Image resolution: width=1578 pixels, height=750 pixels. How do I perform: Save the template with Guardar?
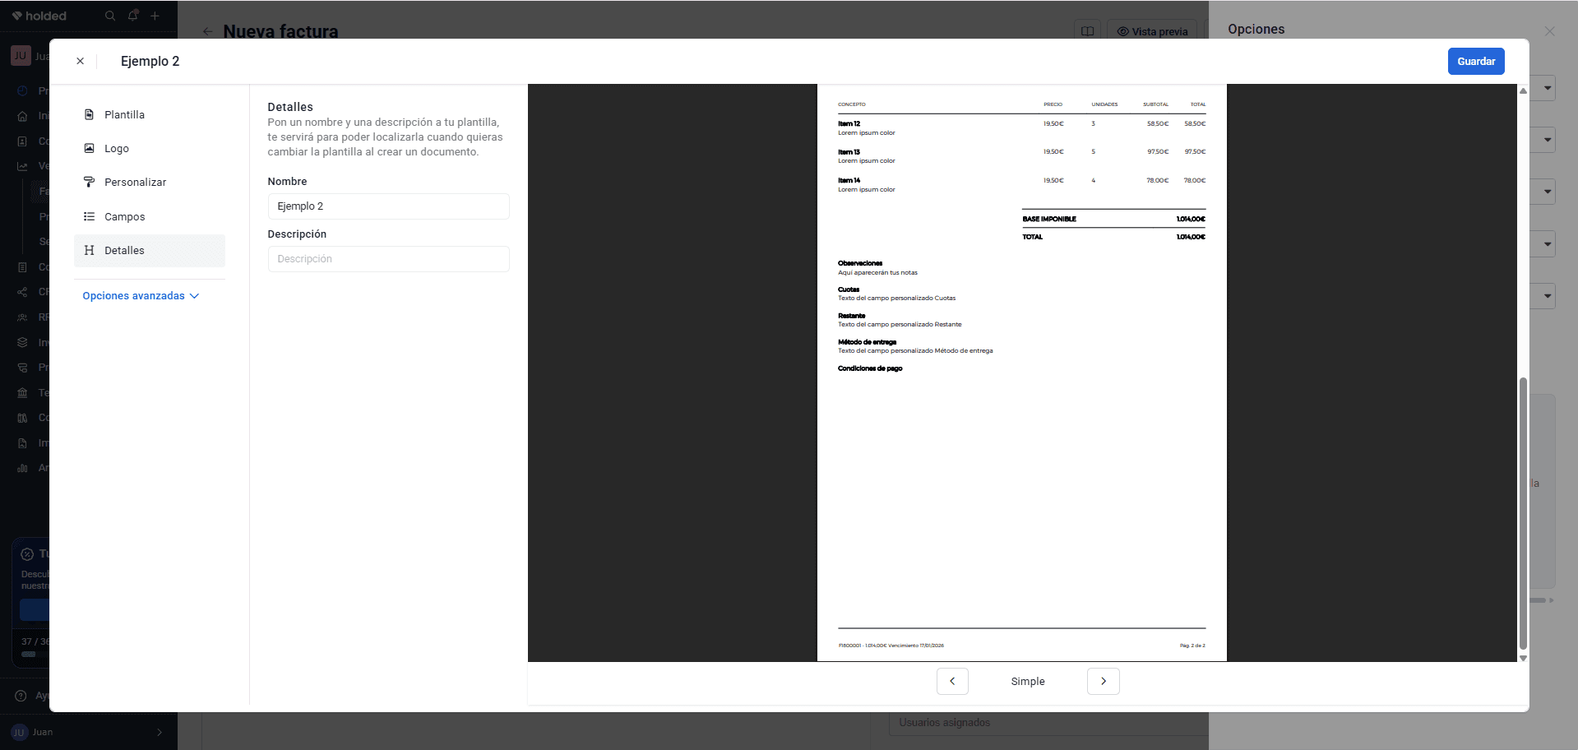[1476, 62]
